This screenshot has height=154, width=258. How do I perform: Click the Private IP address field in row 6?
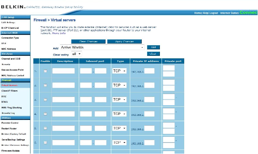coord(150,143)
